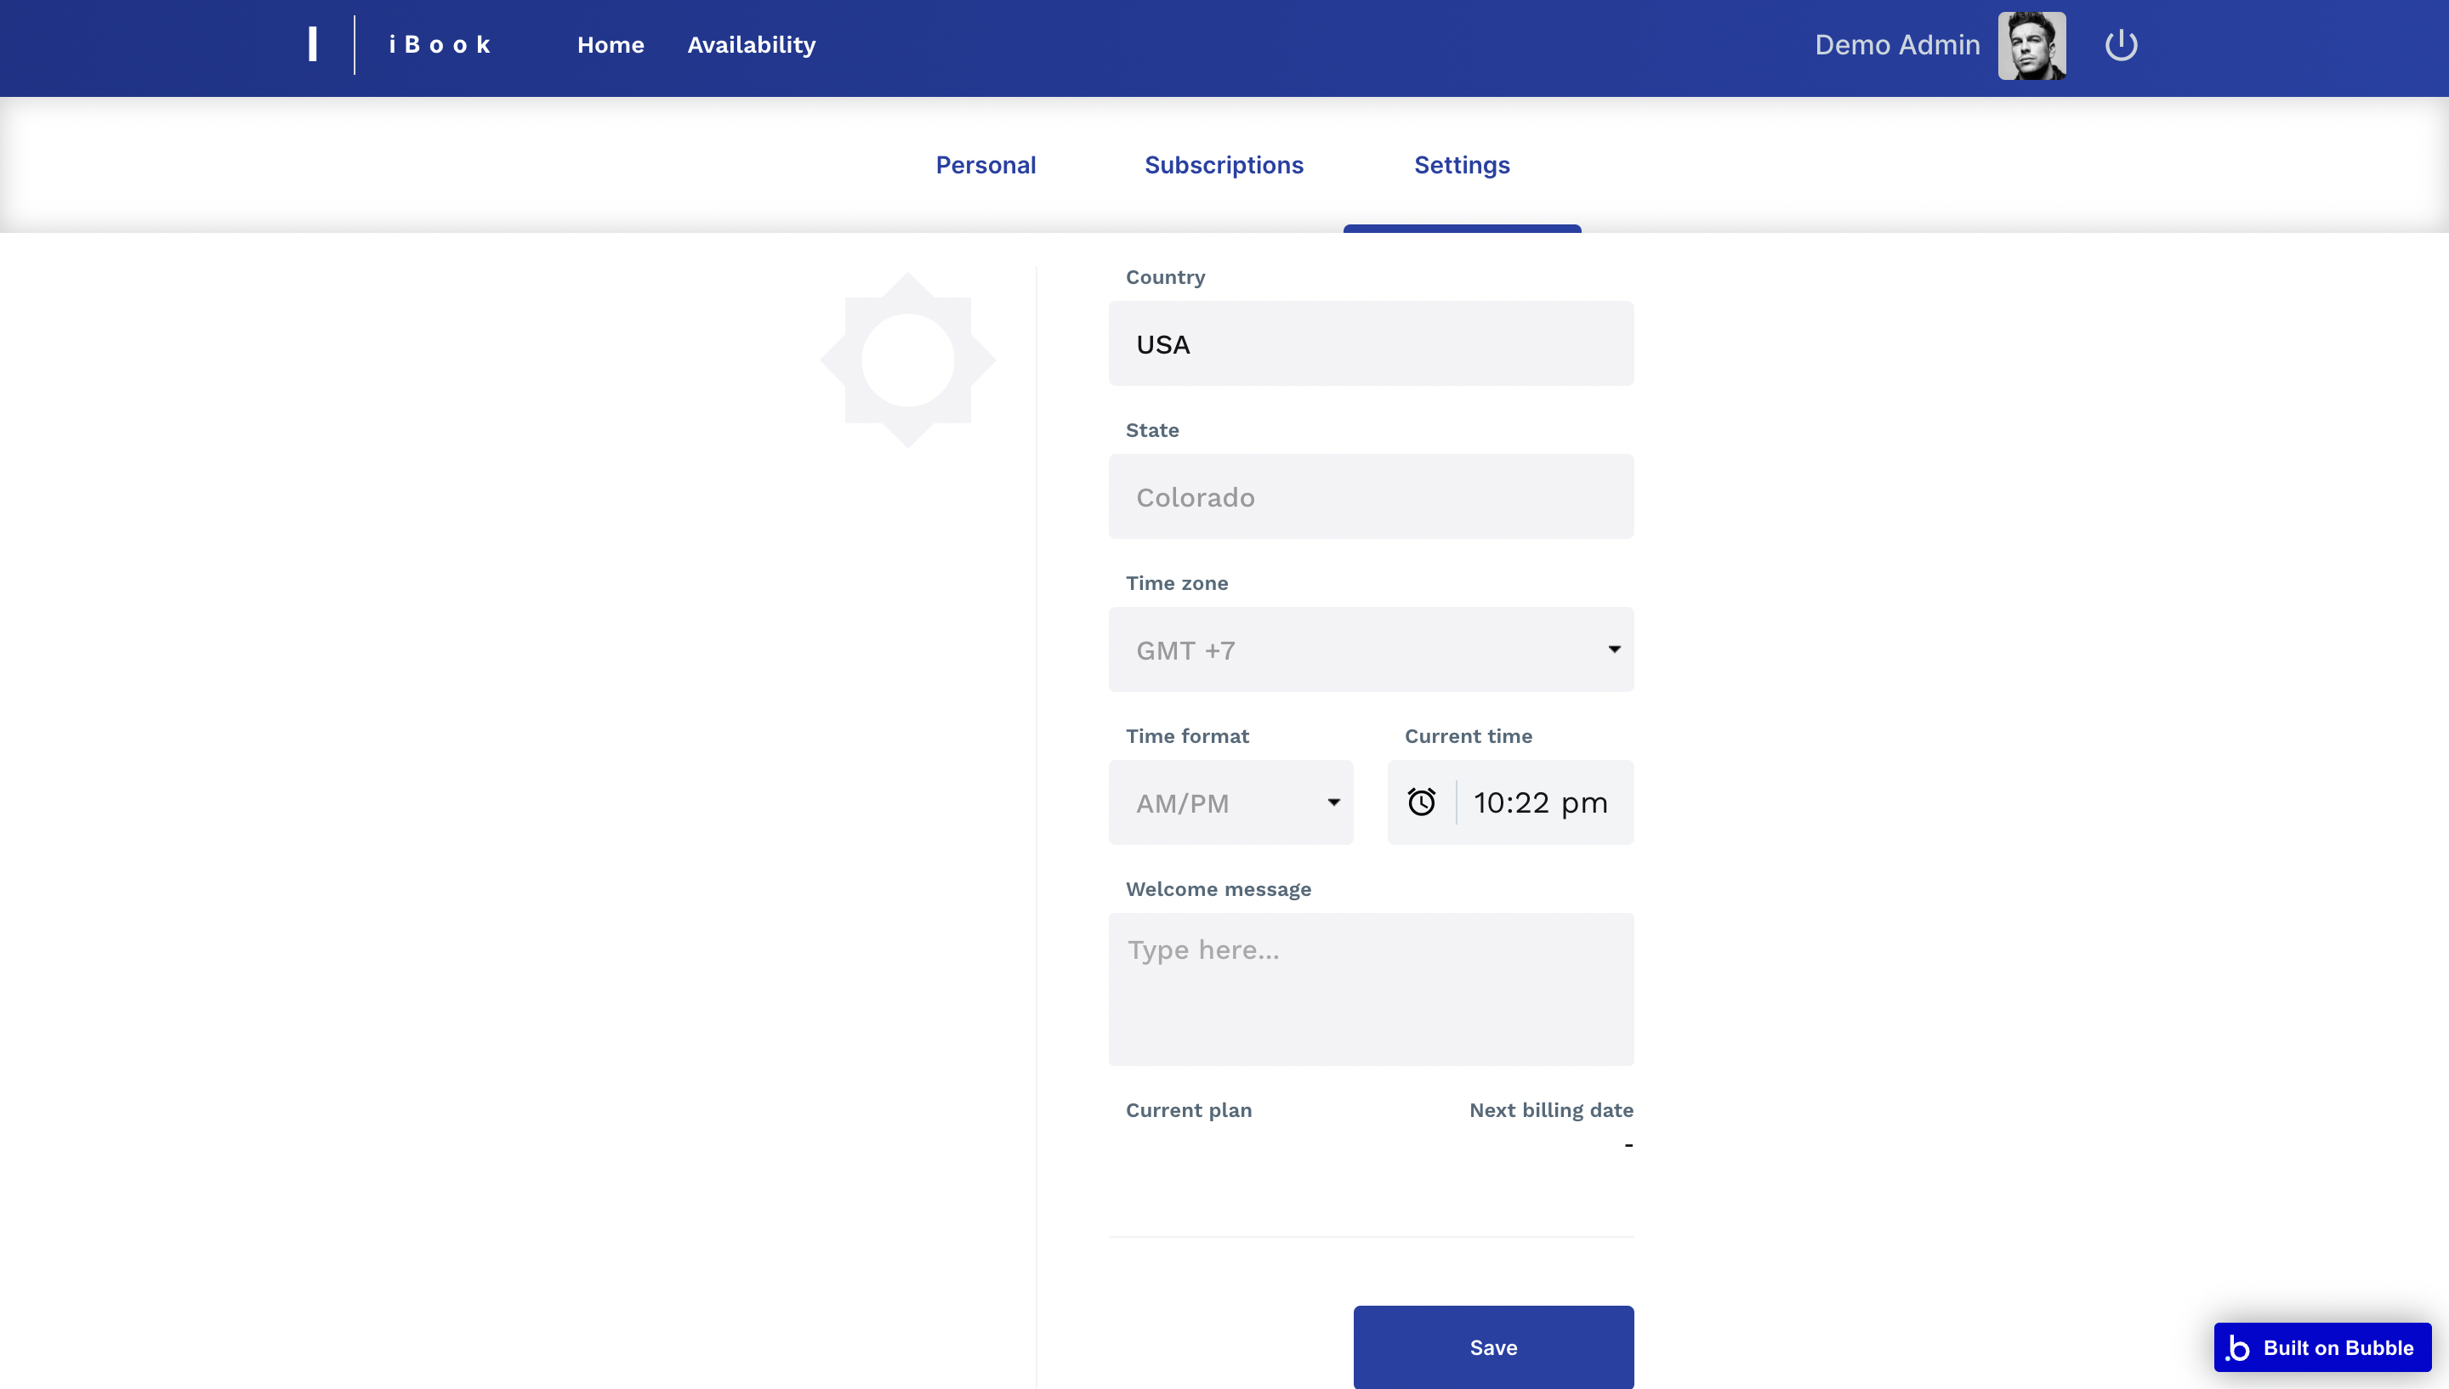Expand the Time format AM/PM dropdown

[1229, 802]
